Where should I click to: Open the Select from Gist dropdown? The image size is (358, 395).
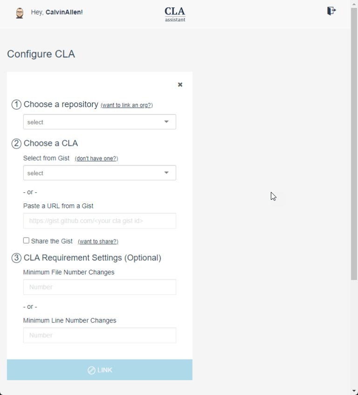coord(99,173)
